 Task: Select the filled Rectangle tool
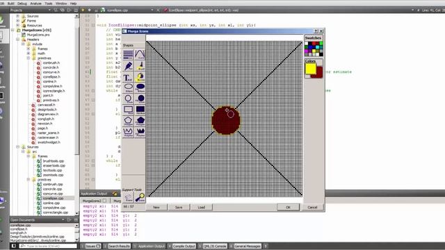point(140,110)
